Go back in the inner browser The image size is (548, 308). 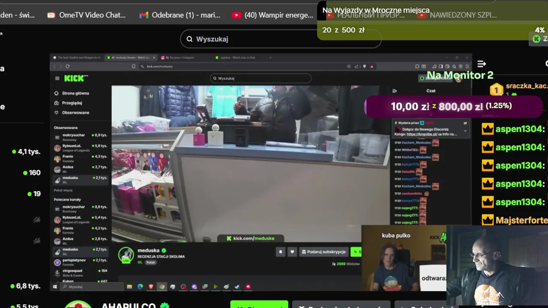(x=54, y=66)
